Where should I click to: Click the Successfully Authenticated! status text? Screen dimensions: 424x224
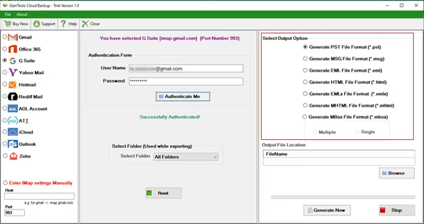coord(170,117)
